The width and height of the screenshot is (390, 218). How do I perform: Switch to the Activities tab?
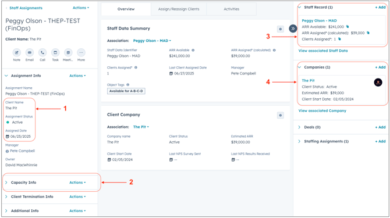[231, 9]
